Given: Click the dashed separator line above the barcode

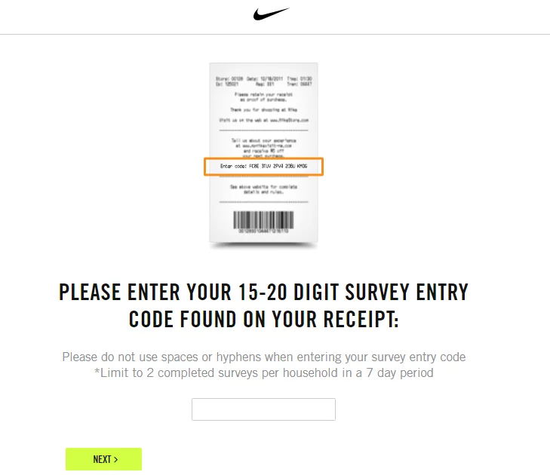Looking at the screenshot, I should (263, 202).
